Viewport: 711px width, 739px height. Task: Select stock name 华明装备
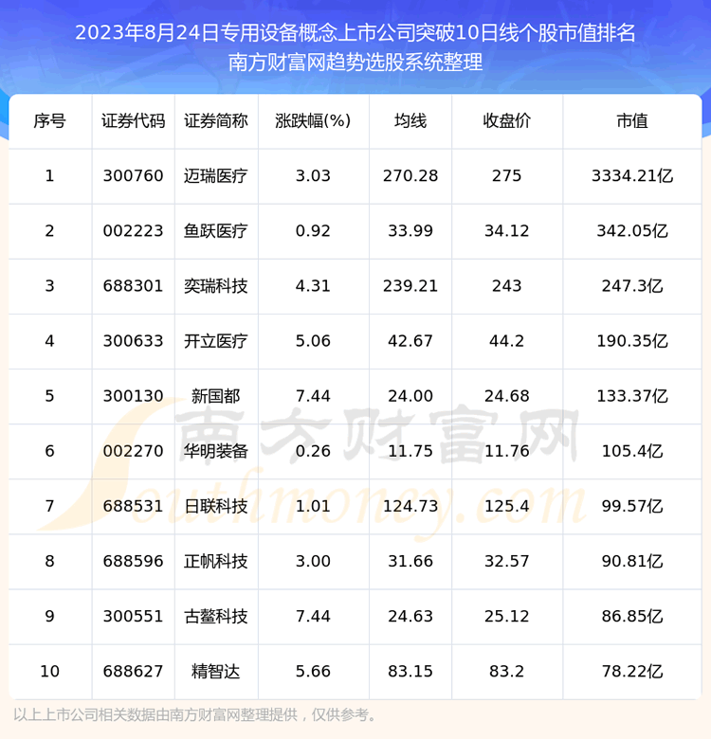(216, 451)
